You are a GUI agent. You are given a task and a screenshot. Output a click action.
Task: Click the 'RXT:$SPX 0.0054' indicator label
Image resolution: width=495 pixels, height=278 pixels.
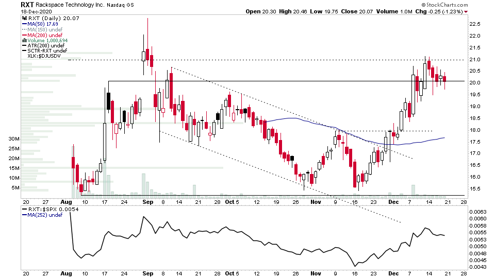53,210
